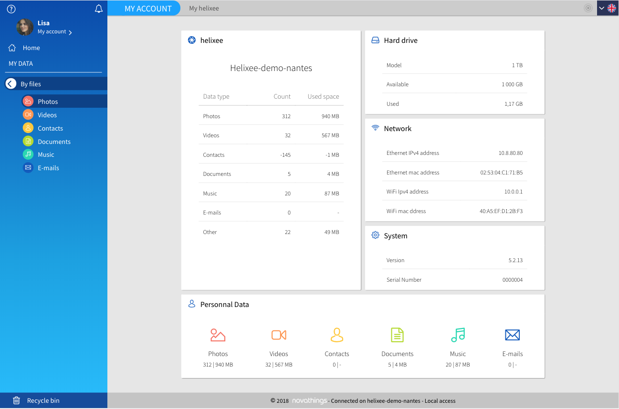Open the help question mark icon
Screen dimensions: 619x409
(11, 9)
